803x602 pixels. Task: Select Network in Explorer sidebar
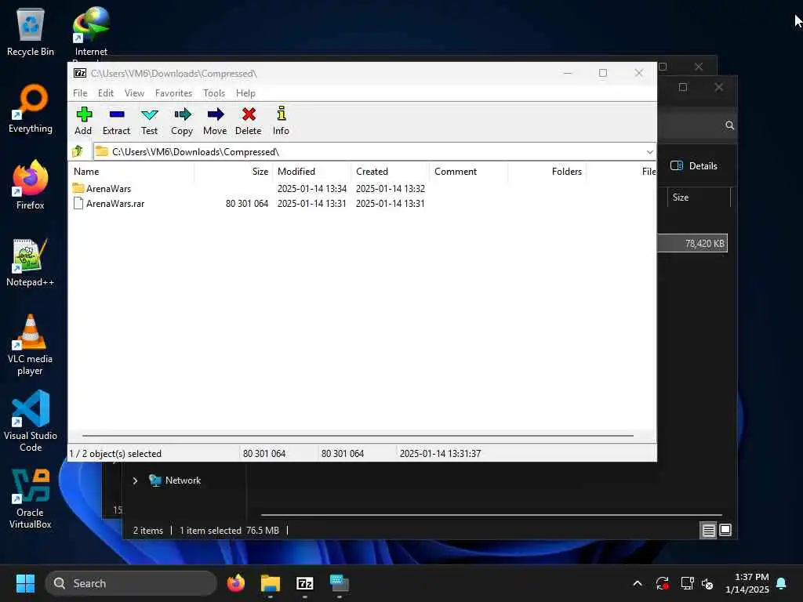click(x=175, y=481)
